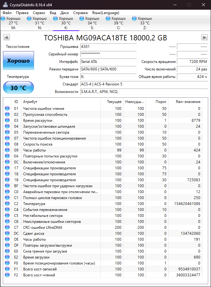This screenshot has width=211, height=287.
Task: Select the Время позиционирования головок (часы) text
Action: 59,263
